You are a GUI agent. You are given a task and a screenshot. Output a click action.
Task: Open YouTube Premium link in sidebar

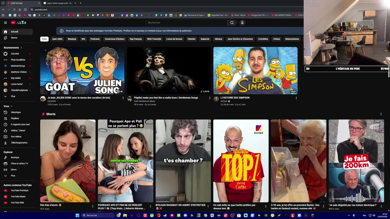17,190
